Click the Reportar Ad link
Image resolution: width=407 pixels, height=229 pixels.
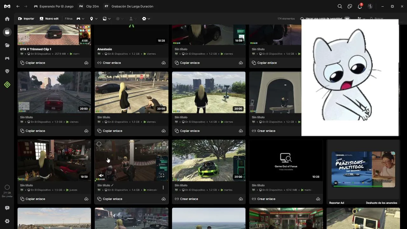coord(336,203)
